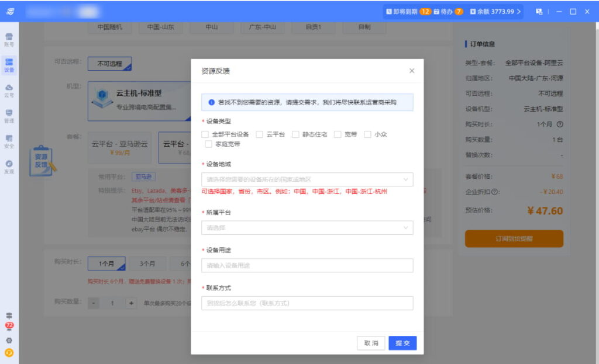Close the 资源反馈 dialog with the X
The height and width of the screenshot is (364, 599).
(412, 71)
